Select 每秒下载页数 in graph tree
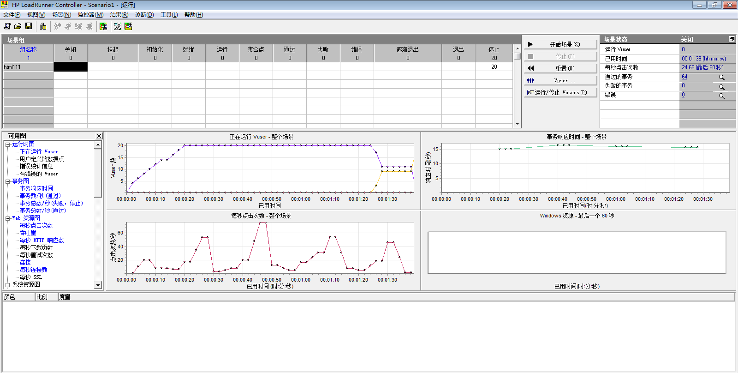This screenshot has width=738, height=373. point(36,247)
